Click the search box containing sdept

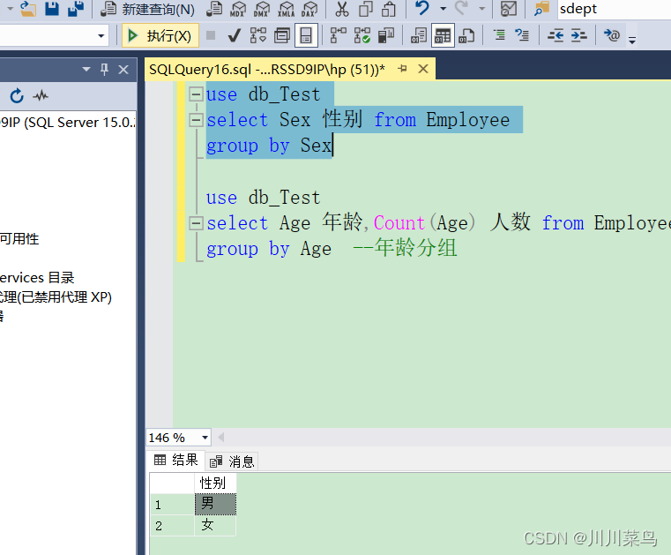click(x=614, y=9)
